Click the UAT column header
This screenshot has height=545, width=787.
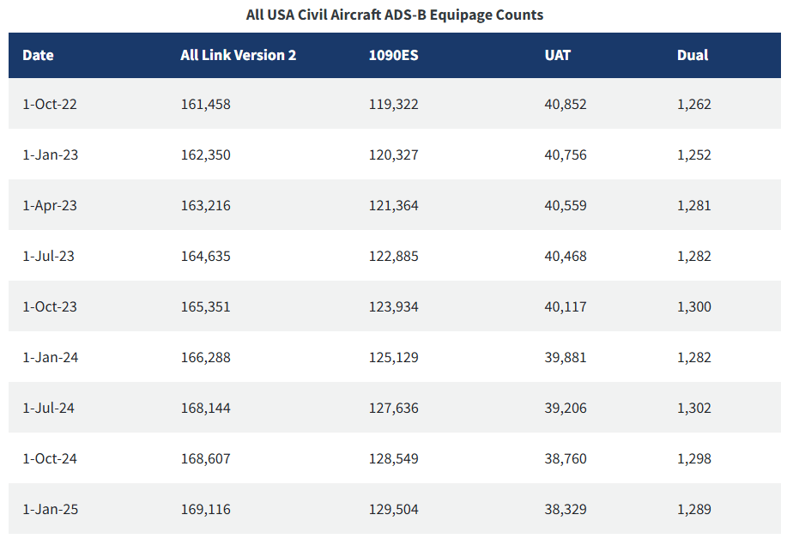(558, 55)
